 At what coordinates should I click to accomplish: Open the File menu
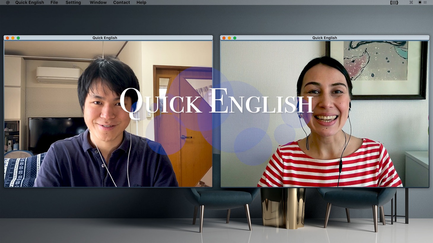(54, 2)
